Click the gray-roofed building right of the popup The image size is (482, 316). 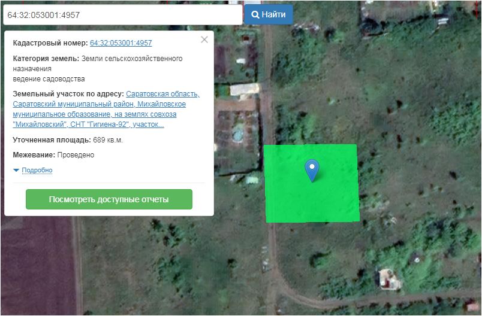(x=243, y=90)
